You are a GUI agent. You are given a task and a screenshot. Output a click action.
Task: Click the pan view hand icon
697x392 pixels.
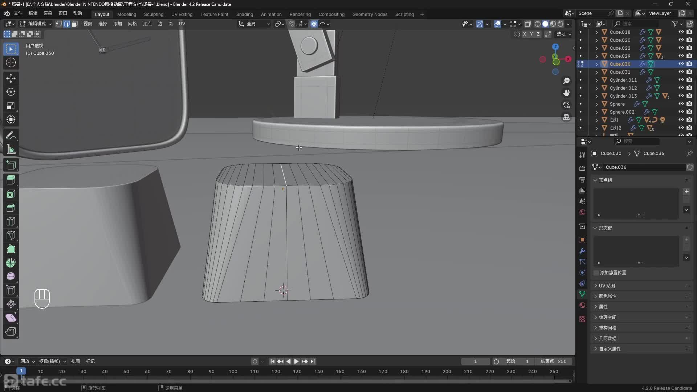(566, 93)
